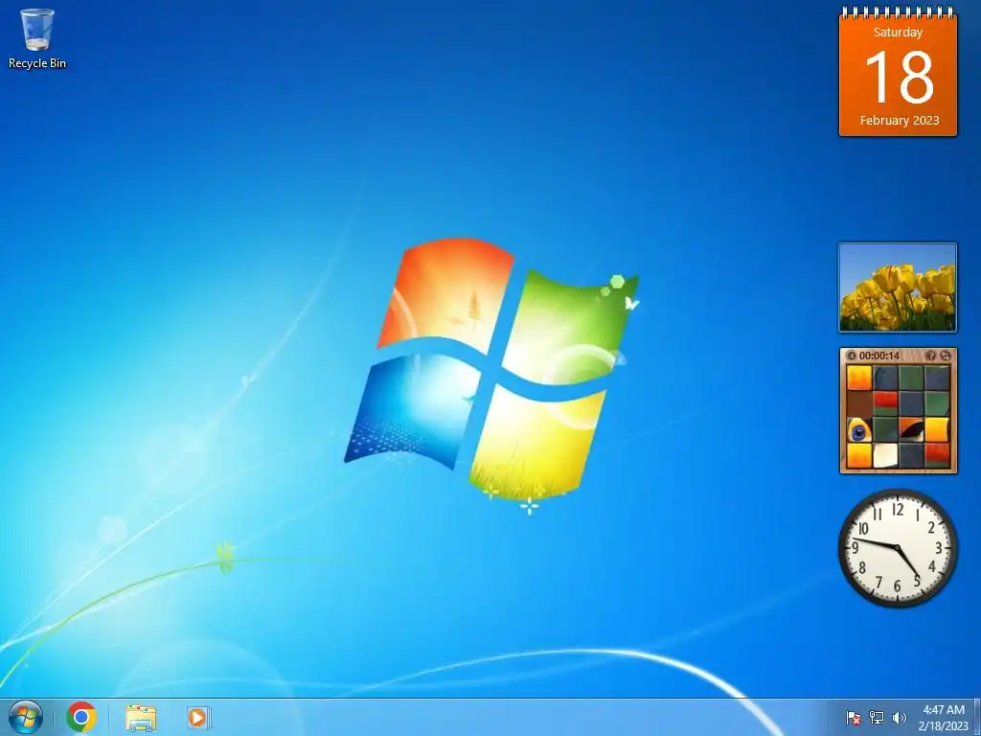Image resolution: width=981 pixels, height=736 pixels.
Task: Click the orange Calendar gadget
Action: coord(898,72)
